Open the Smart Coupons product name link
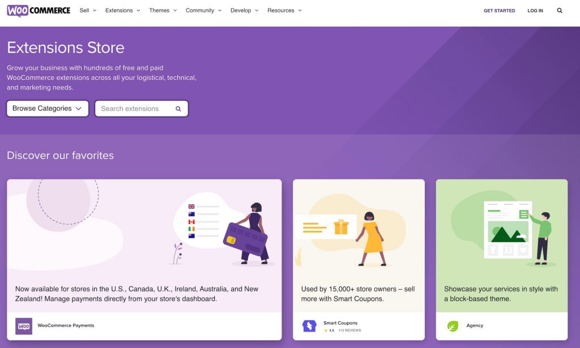 340,323
